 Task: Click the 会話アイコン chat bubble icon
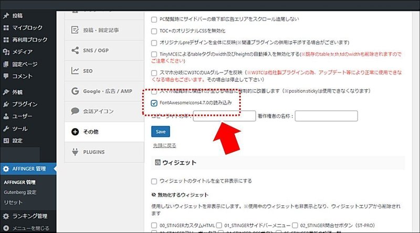pyautogui.click(x=75, y=111)
